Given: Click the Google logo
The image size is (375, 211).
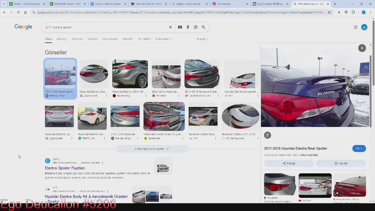Looking at the screenshot, I should tap(23, 27).
